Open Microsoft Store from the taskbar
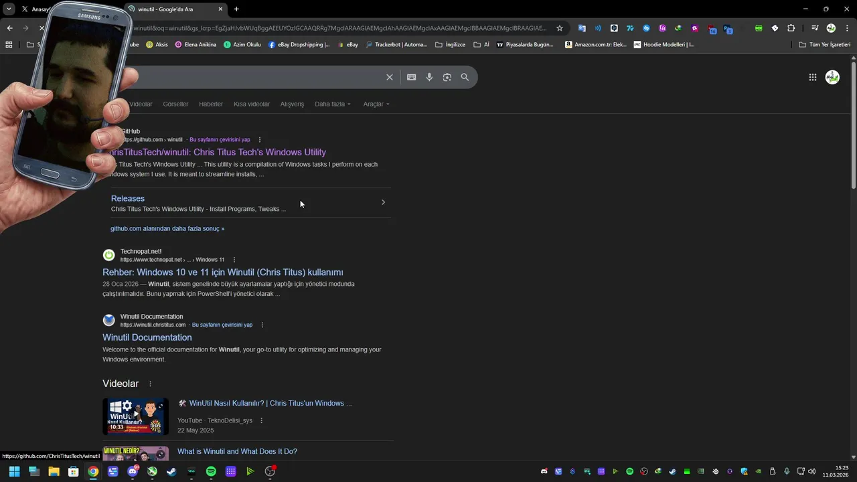The width and height of the screenshot is (857, 482). (74, 471)
